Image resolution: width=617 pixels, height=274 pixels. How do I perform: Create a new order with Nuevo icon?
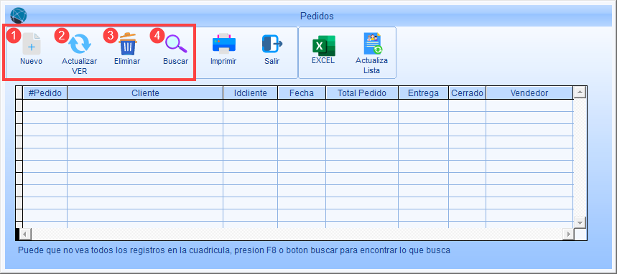[x=32, y=44]
